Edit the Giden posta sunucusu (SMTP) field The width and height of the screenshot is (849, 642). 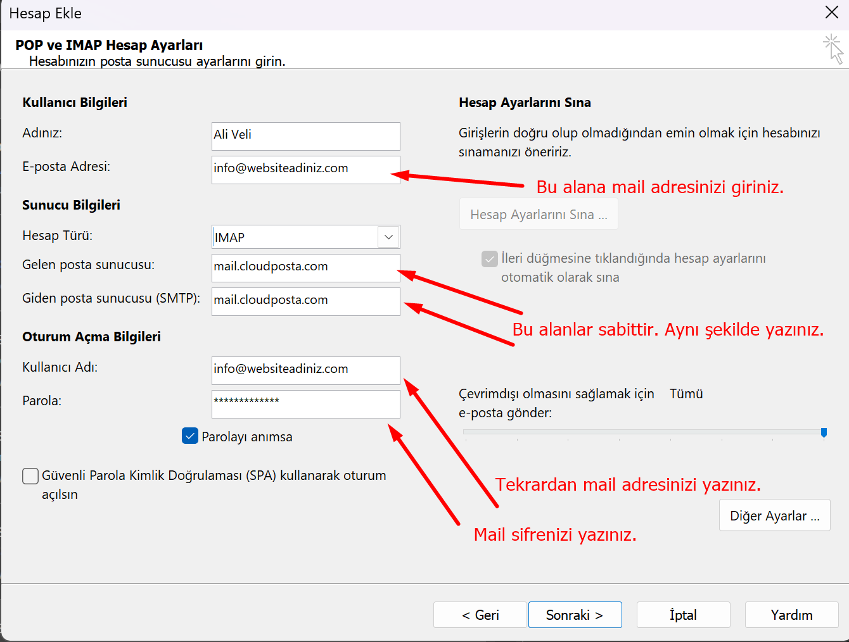click(305, 301)
